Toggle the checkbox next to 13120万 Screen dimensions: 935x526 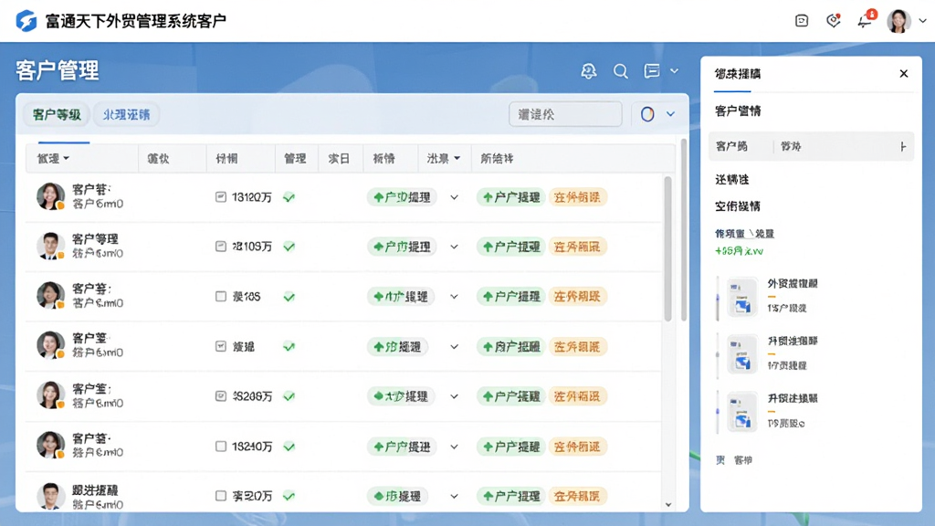[221, 197]
